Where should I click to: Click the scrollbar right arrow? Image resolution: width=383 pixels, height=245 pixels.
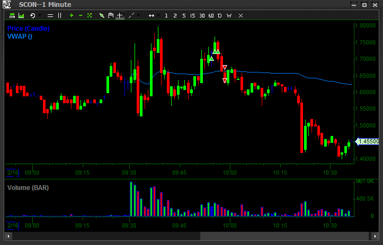point(375,236)
